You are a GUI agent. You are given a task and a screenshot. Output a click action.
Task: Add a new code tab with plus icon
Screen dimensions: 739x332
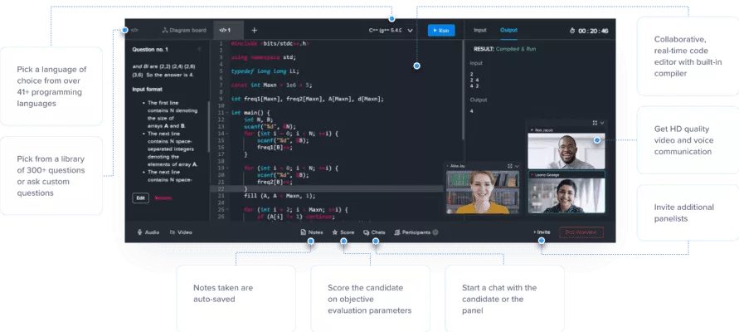coord(255,31)
